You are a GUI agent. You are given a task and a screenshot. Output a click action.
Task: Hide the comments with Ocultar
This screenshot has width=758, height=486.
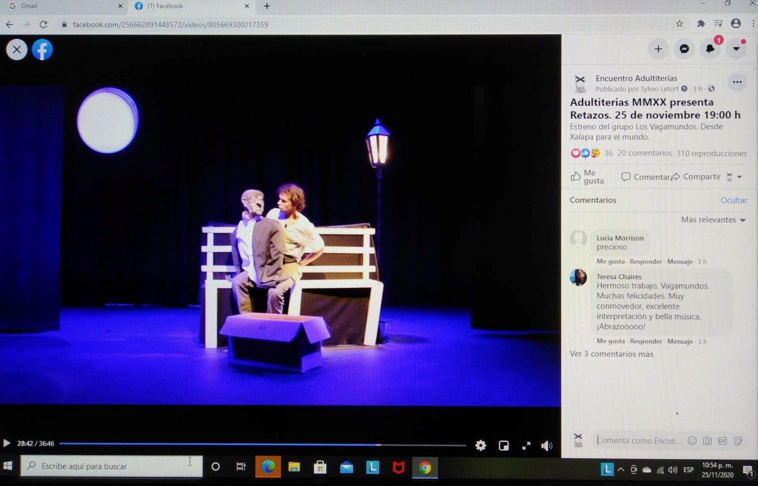coord(734,200)
